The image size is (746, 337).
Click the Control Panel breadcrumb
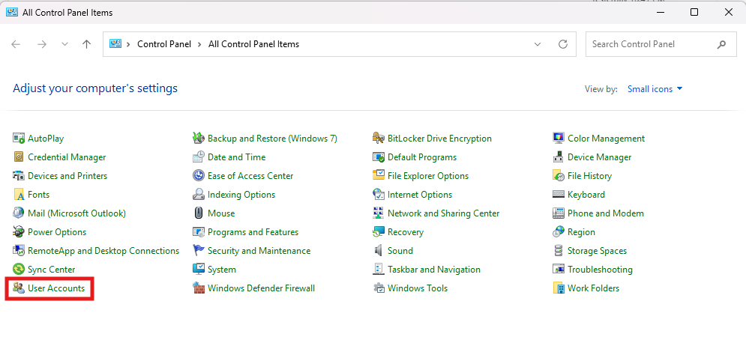tap(164, 44)
